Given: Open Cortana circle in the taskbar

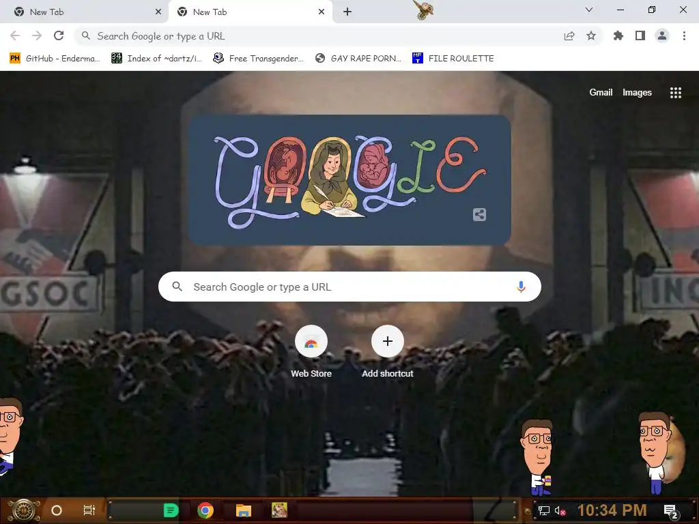Looking at the screenshot, I should (x=57, y=510).
